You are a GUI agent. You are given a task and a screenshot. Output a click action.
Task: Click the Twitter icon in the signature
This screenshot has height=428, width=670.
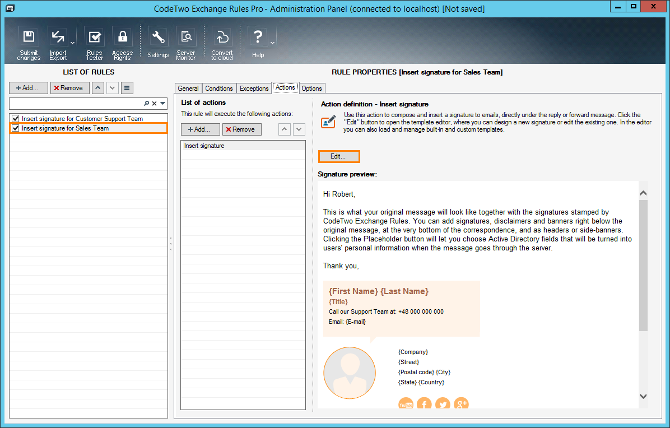(443, 404)
